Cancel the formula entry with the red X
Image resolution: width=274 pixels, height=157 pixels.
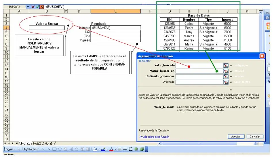tap(33, 7)
